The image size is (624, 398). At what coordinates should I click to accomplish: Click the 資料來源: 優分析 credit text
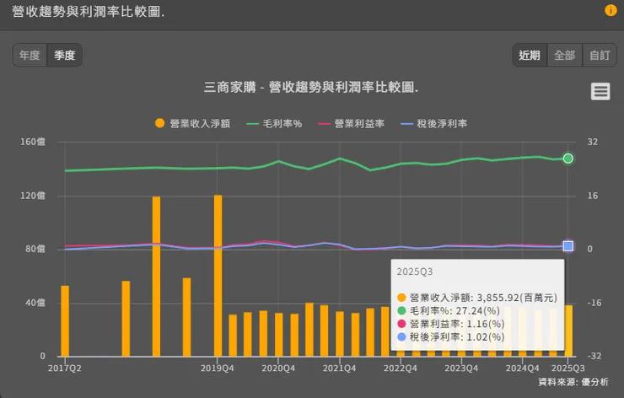pyautogui.click(x=573, y=382)
